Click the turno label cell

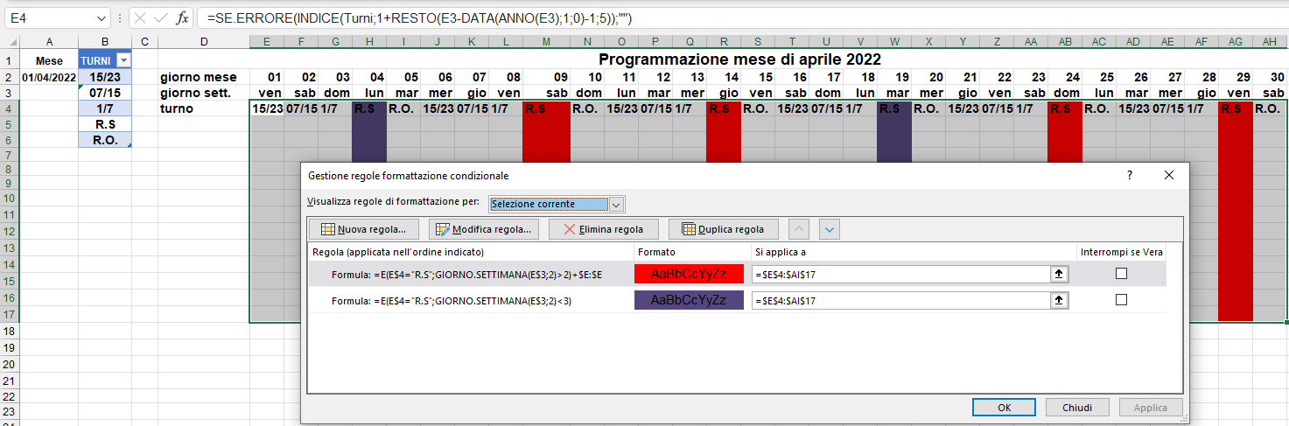click(204, 108)
